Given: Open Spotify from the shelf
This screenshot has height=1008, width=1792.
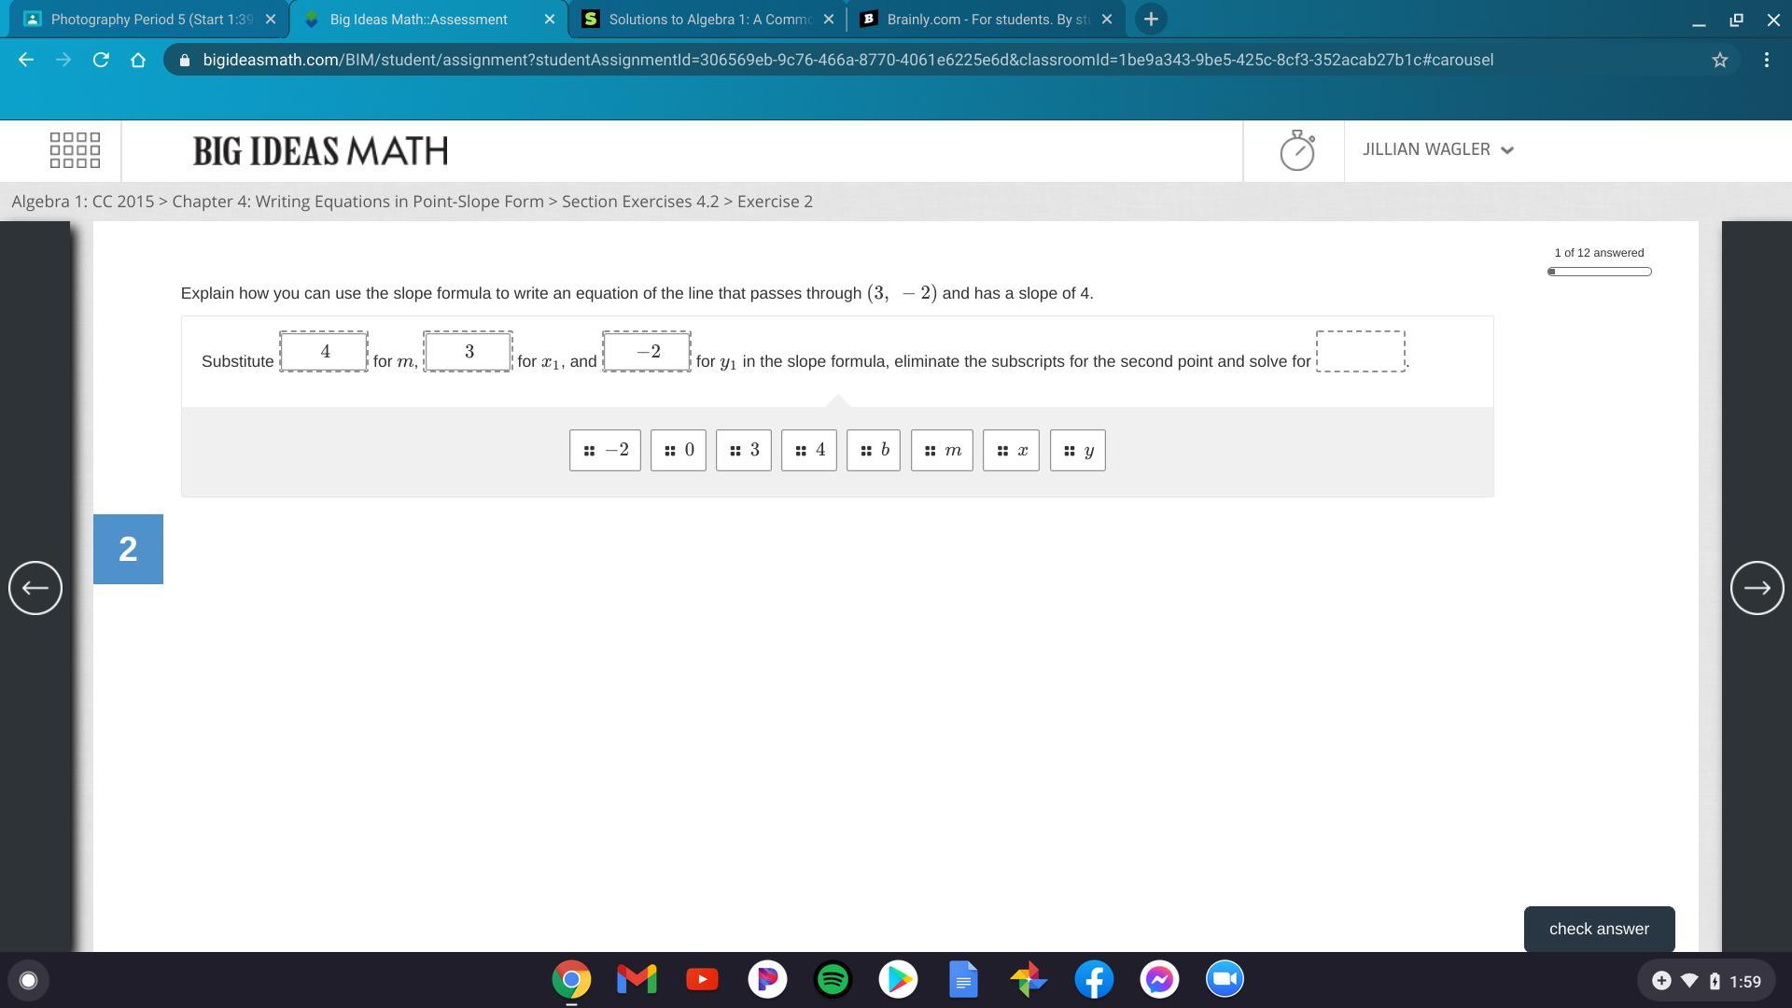Looking at the screenshot, I should click(833, 980).
